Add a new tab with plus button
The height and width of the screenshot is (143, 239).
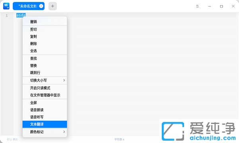click(x=53, y=6)
